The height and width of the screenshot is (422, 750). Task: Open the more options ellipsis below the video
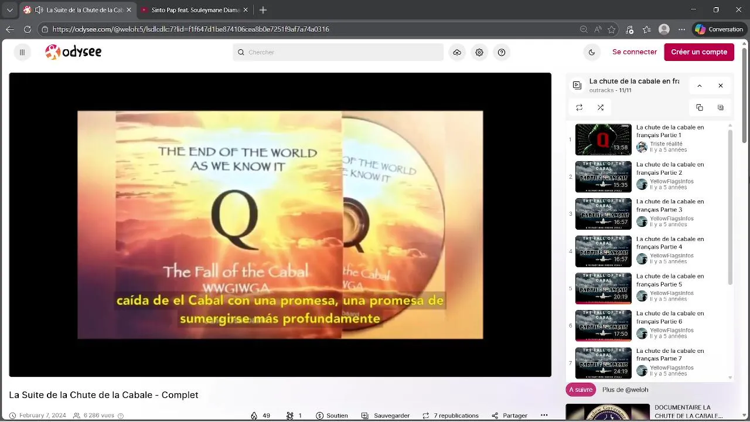pos(544,416)
